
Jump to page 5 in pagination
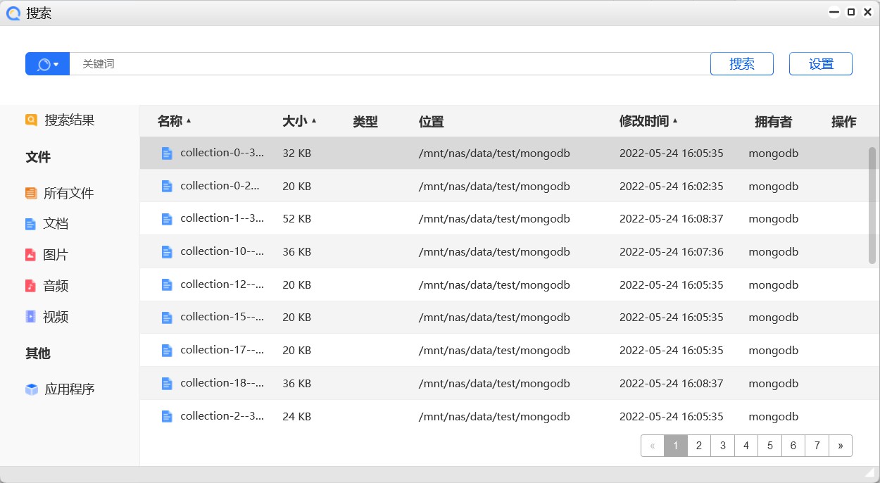pos(769,445)
